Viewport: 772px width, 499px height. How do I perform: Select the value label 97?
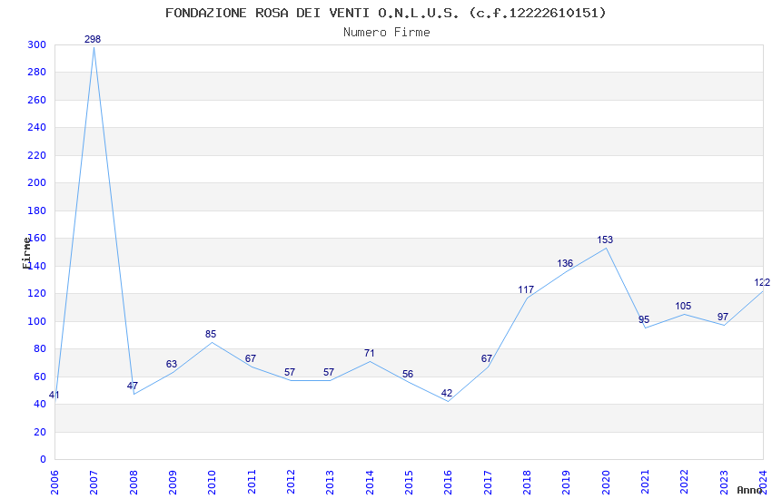(x=723, y=317)
